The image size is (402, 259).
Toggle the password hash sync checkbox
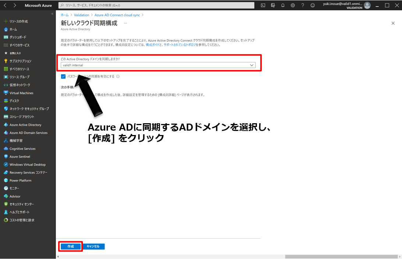pos(63,76)
